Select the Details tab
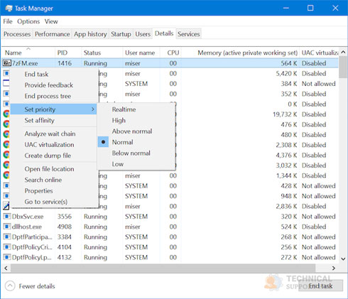 [164, 33]
